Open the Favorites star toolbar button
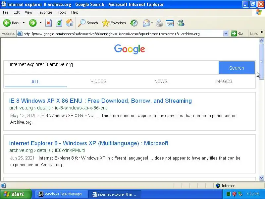Screen dimensions: 265x199 [114, 23]
